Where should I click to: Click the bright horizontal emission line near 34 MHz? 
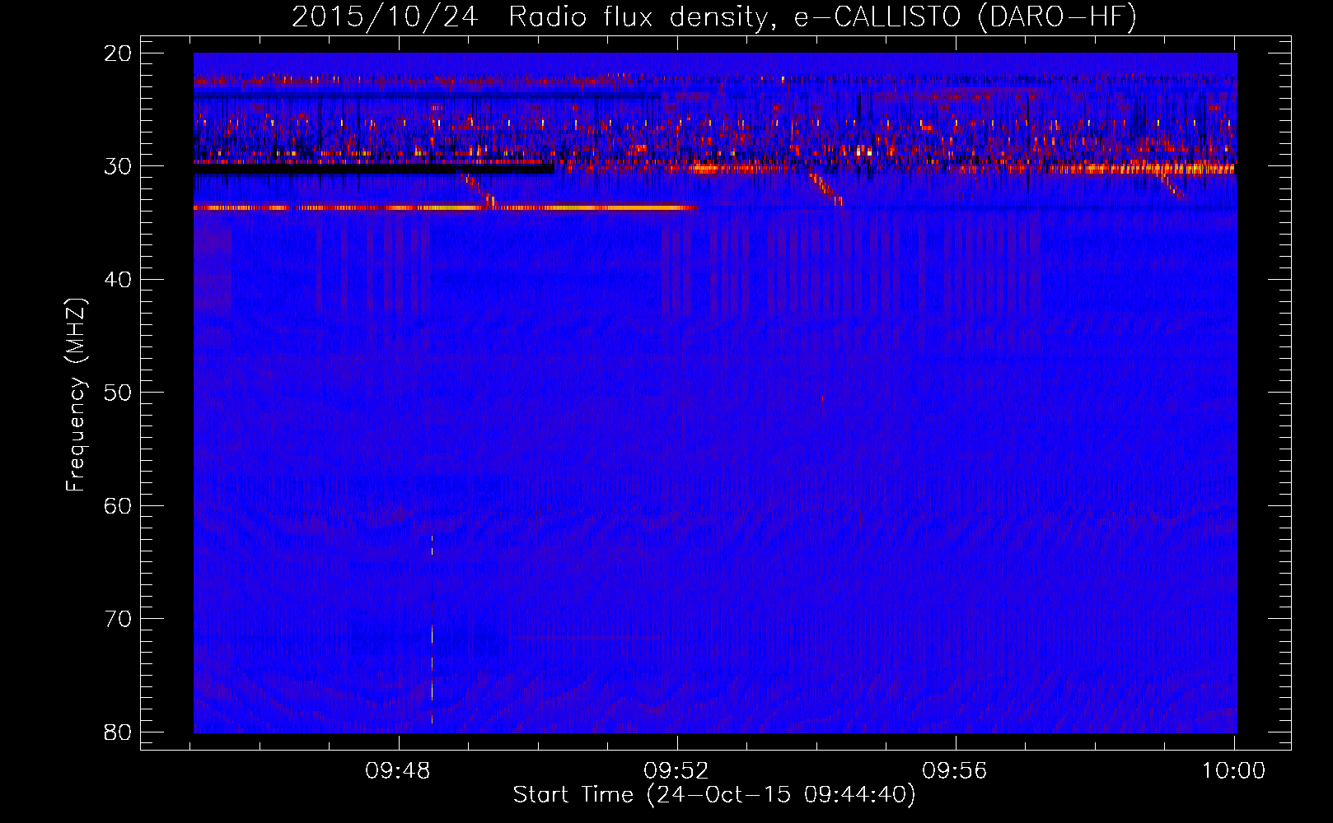click(445, 208)
